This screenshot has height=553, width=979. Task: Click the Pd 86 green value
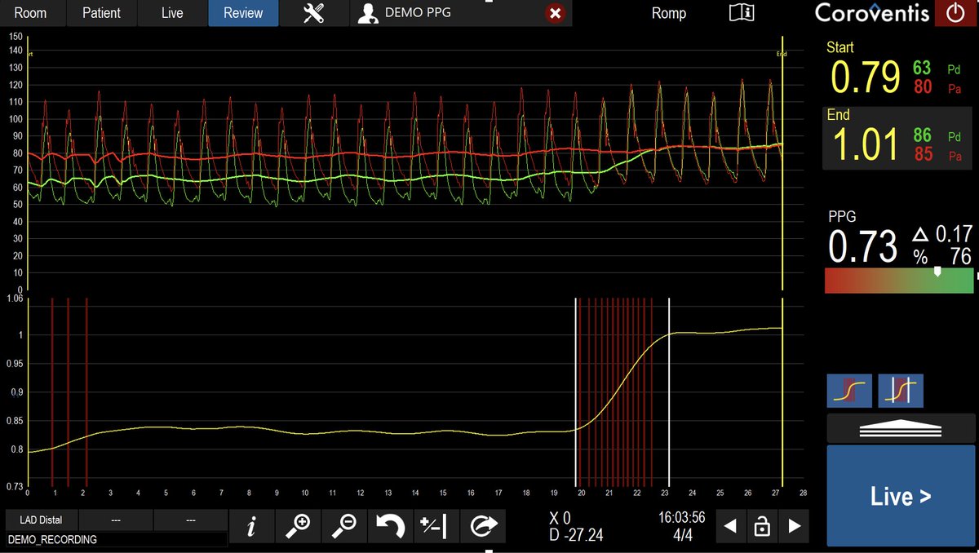[x=922, y=135]
